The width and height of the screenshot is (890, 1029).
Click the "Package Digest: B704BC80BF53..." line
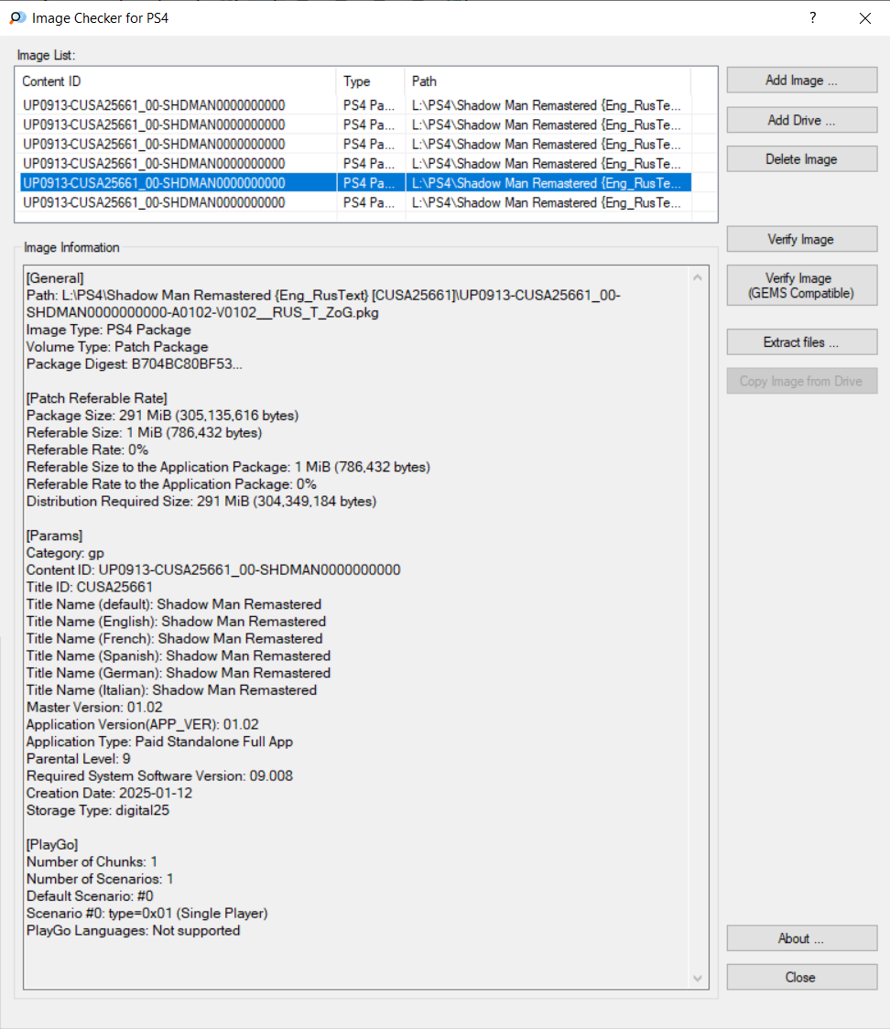135,364
